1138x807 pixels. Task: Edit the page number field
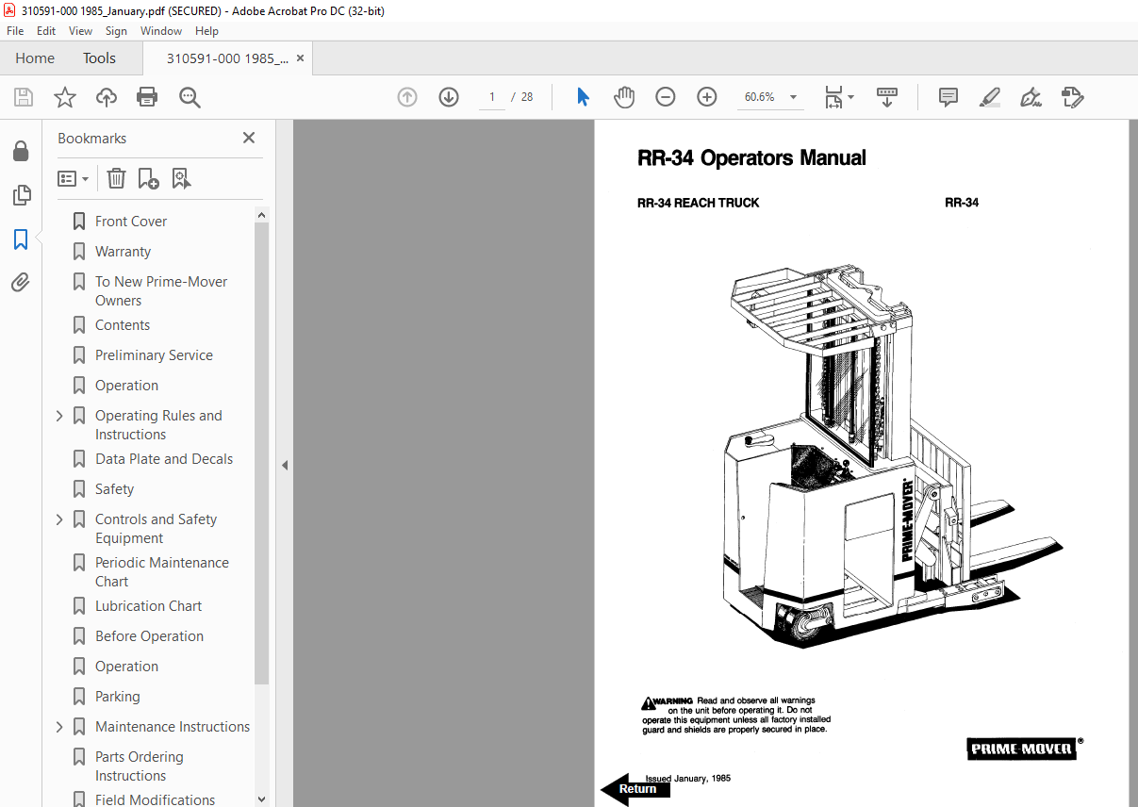pyautogui.click(x=491, y=97)
